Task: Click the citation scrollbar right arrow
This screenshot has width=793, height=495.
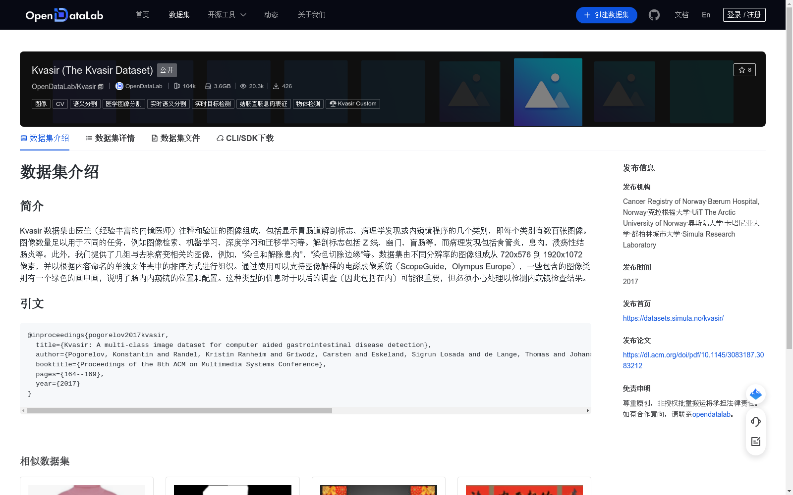Action: tap(588, 410)
